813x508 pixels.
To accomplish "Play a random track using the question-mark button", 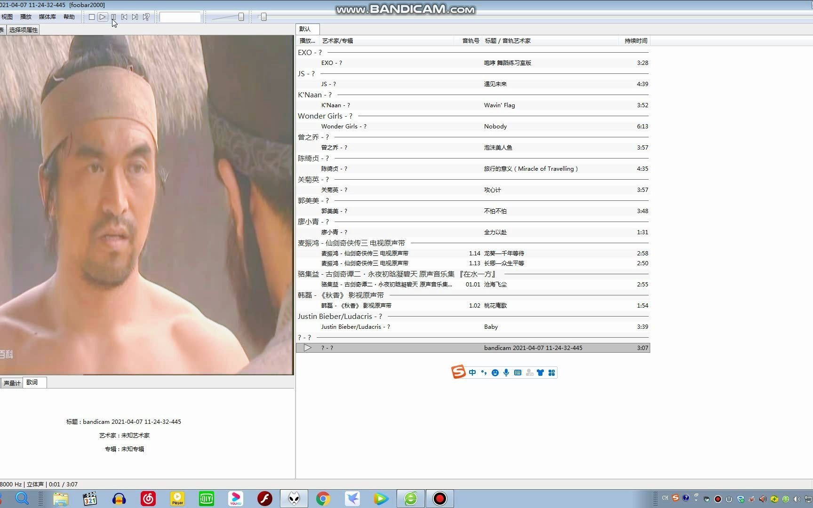I will (146, 17).
